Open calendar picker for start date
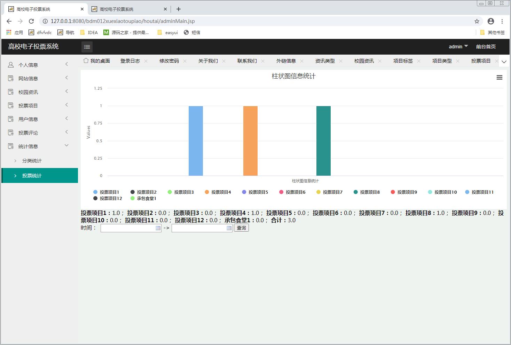The image size is (511, 345). (158, 228)
